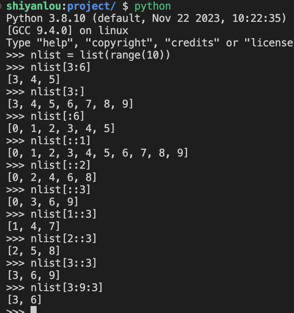Screen dimensions: 294x313
Task: Click the [GCC 9.4.0] on linux line
Action: (x=67, y=31)
